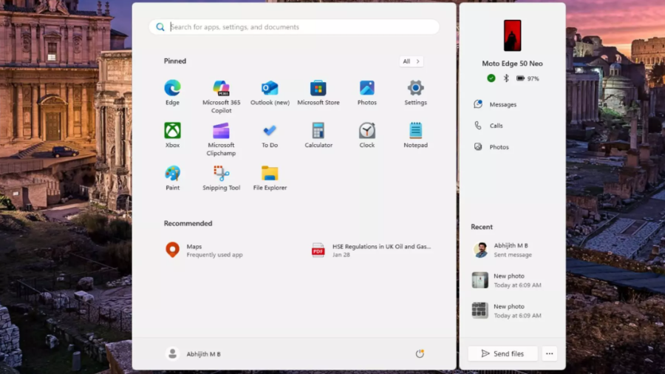Click the green connected status icon

pyautogui.click(x=491, y=78)
